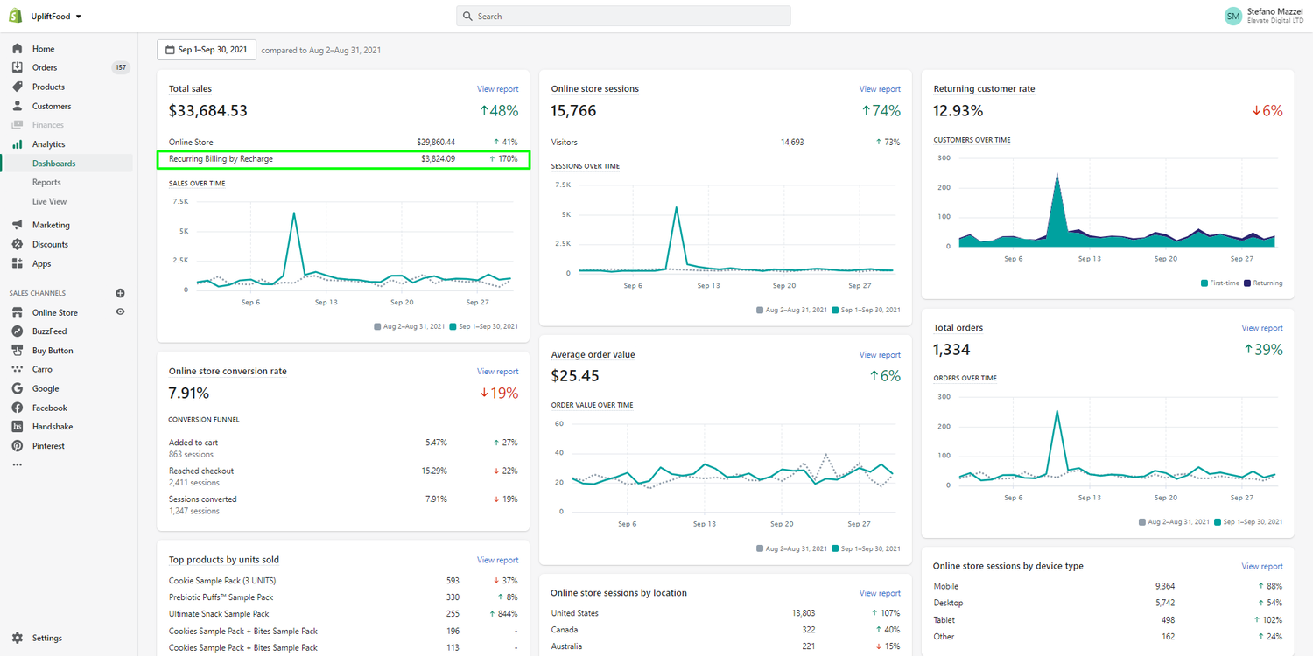This screenshot has height=656, width=1313.
Task: Click the $33,684.53 total sales value
Action: click(x=208, y=111)
